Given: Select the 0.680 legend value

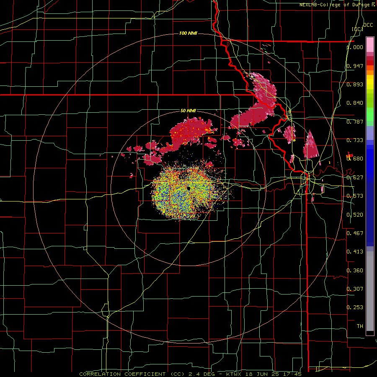Looking at the screenshot, I should [x=355, y=159].
